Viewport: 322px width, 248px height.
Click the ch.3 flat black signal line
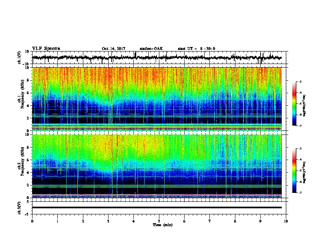157,207
